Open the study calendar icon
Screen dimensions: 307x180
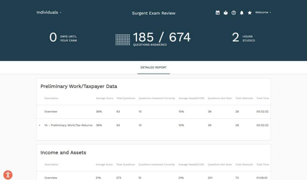click(217, 13)
